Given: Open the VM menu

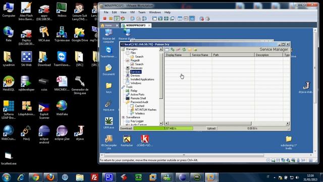Looking at the screenshot, I should pos(132,12).
